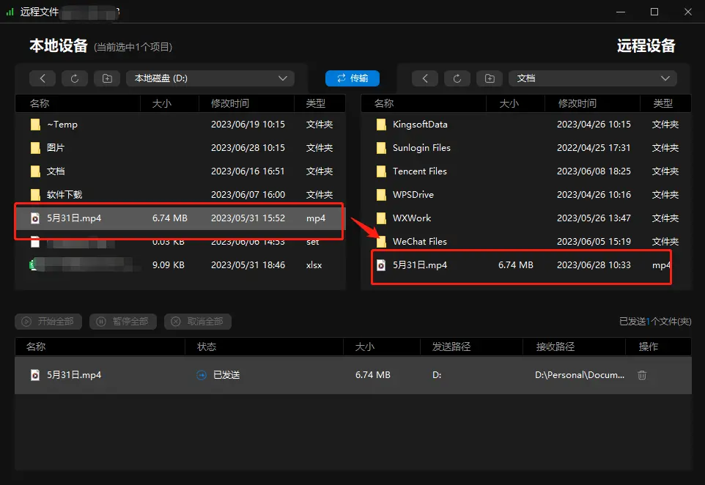Click the blue 传输 transfer button
705x485 pixels.
coord(352,78)
